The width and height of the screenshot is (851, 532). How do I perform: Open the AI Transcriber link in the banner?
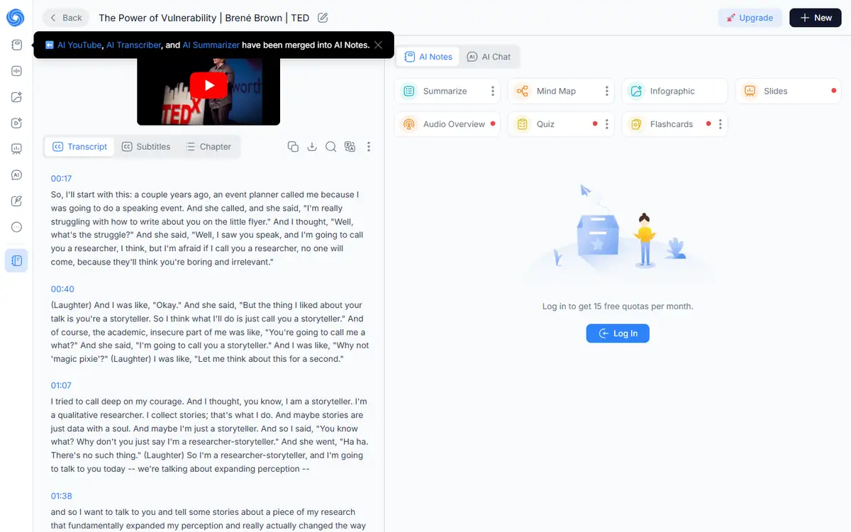point(133,45)
